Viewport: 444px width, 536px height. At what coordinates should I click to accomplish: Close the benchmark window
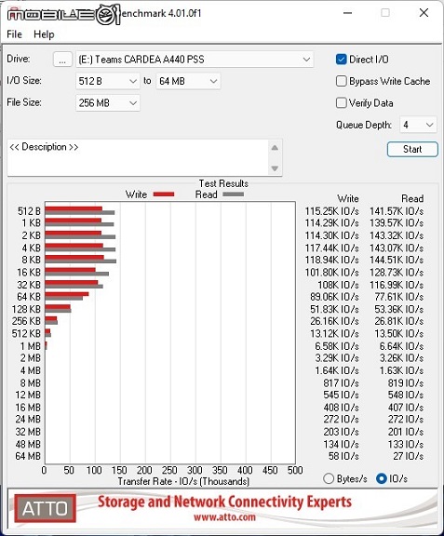pos(424,13)
